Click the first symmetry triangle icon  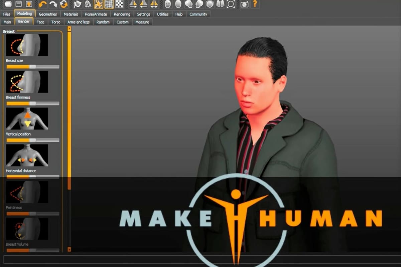point(133,4)
